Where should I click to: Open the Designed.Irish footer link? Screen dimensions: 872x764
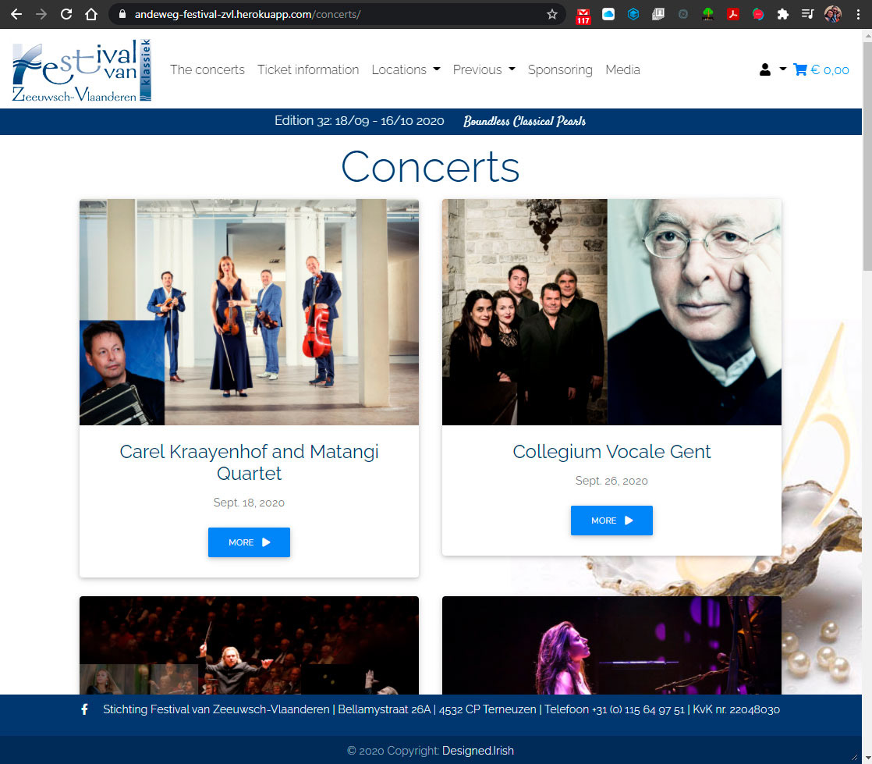point(477,751)
